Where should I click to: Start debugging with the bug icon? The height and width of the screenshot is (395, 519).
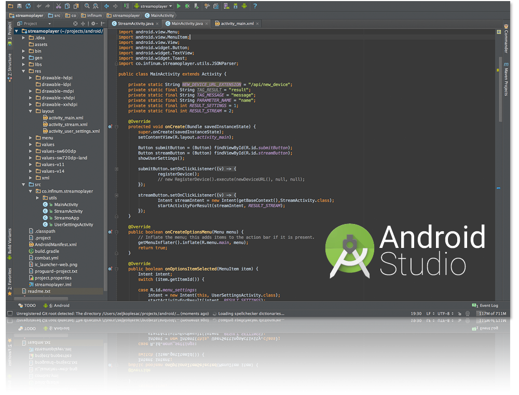point(187,6)
